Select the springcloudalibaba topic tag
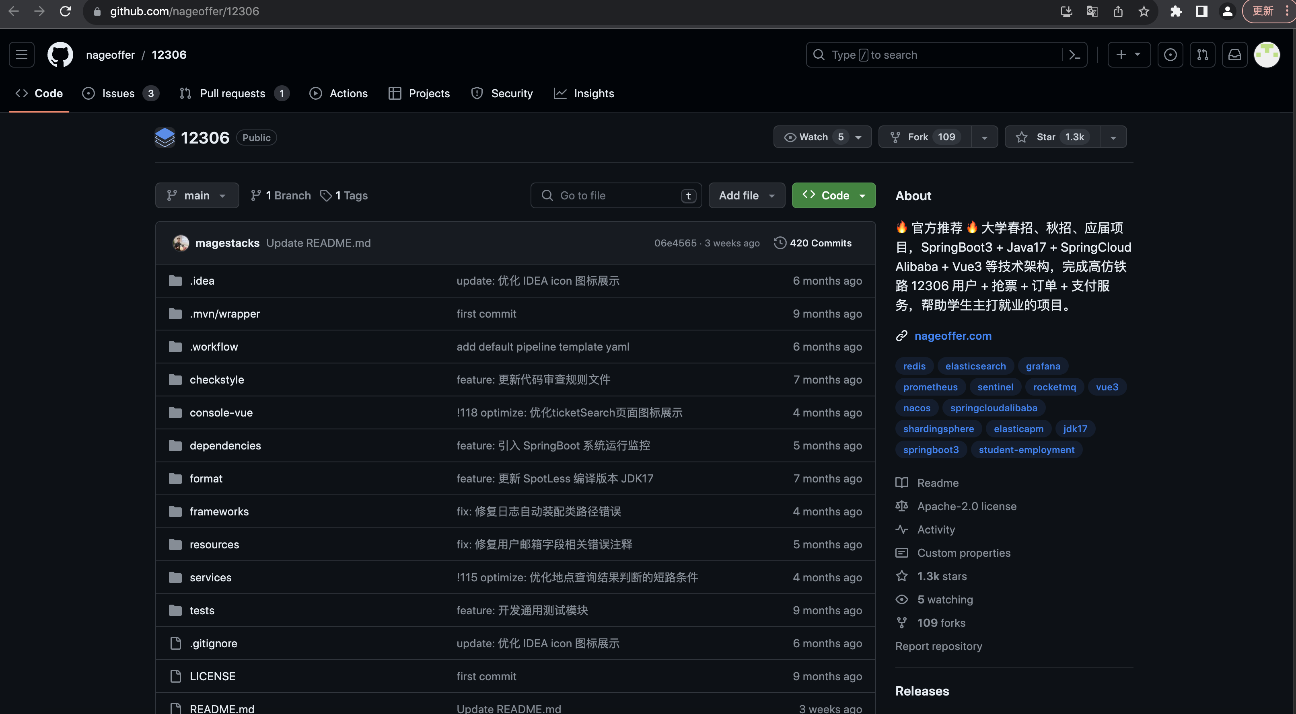The image size is (1296, 714). tap(993, 407)
